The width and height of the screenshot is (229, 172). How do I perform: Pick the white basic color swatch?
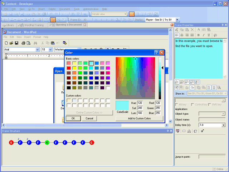[x=108, y=88]
